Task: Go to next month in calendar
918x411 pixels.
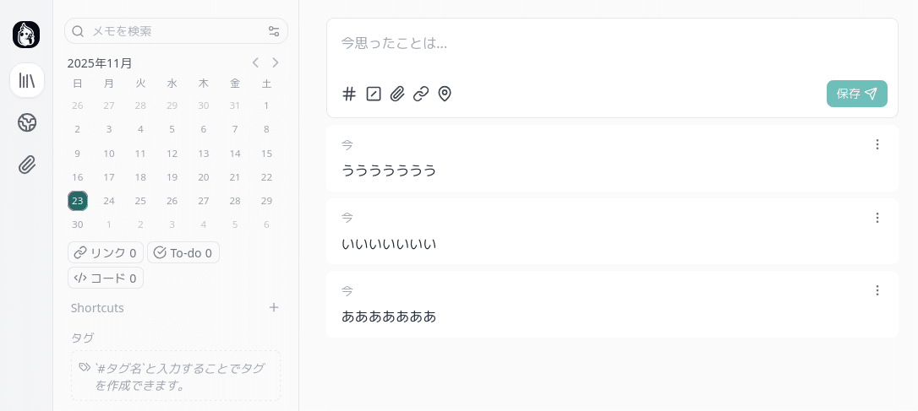Action: click(x=276, y=62)
